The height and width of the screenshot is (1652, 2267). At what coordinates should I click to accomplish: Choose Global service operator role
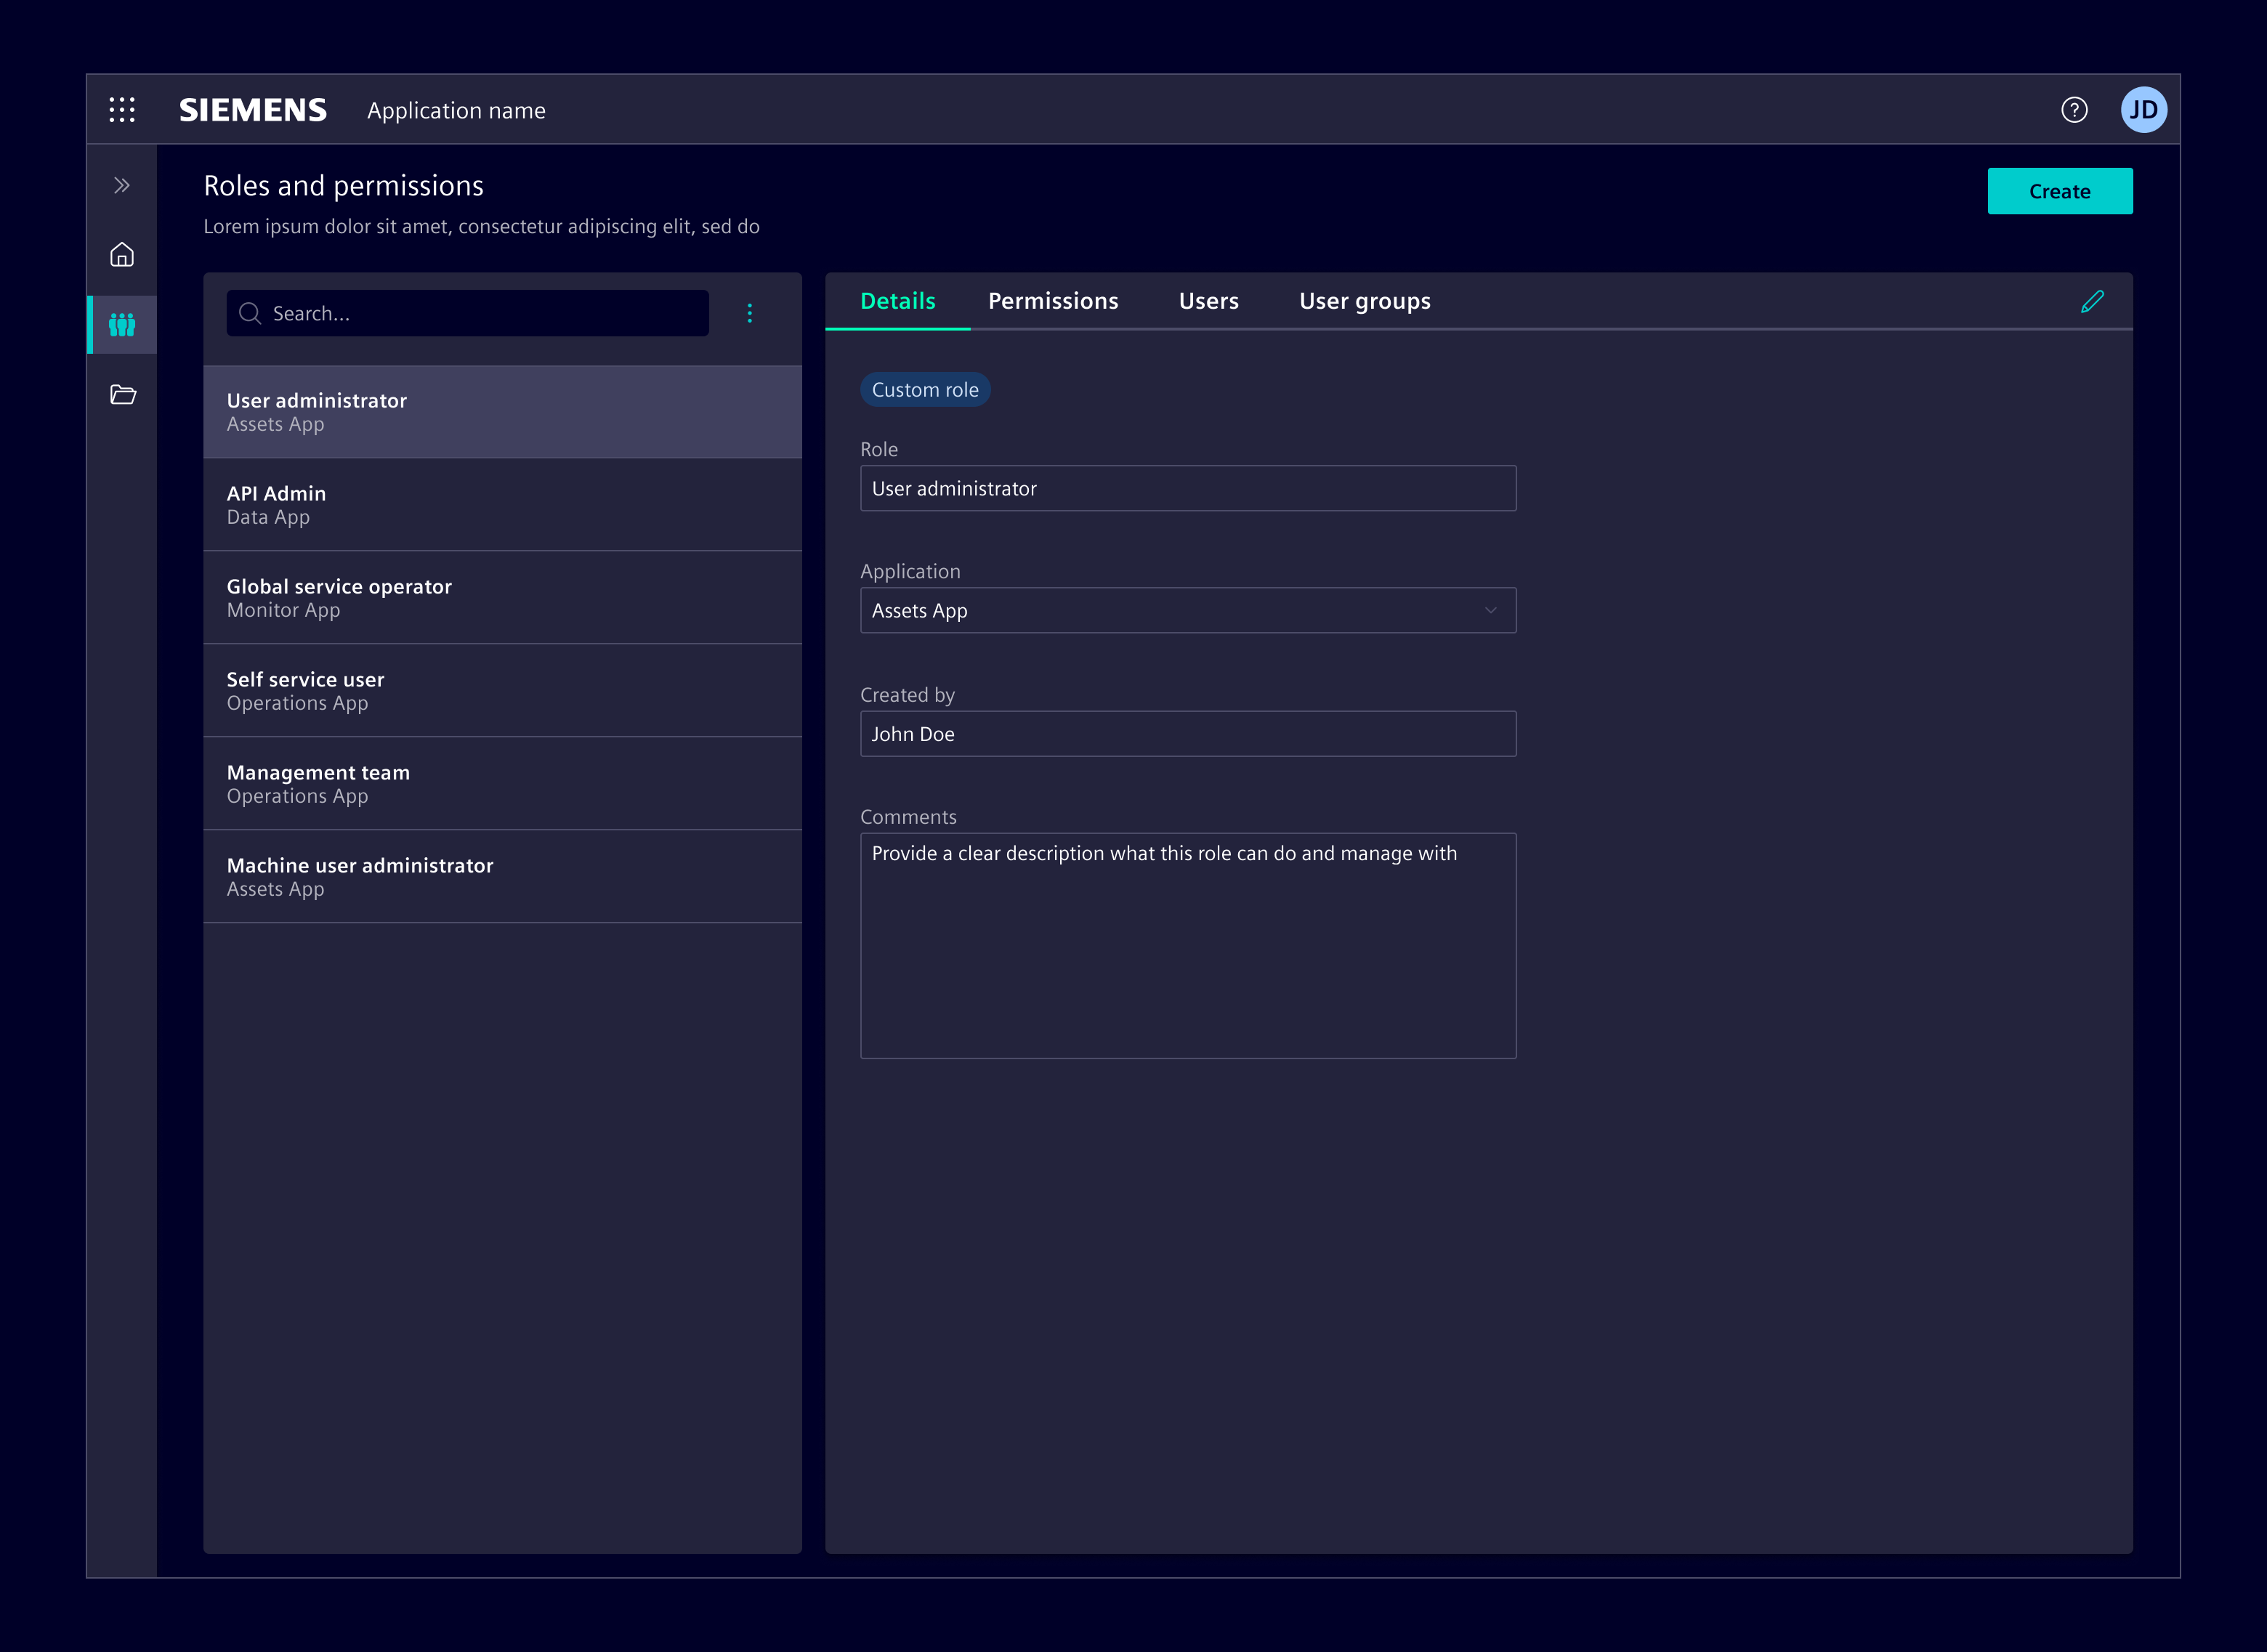(x=502, y=598)
